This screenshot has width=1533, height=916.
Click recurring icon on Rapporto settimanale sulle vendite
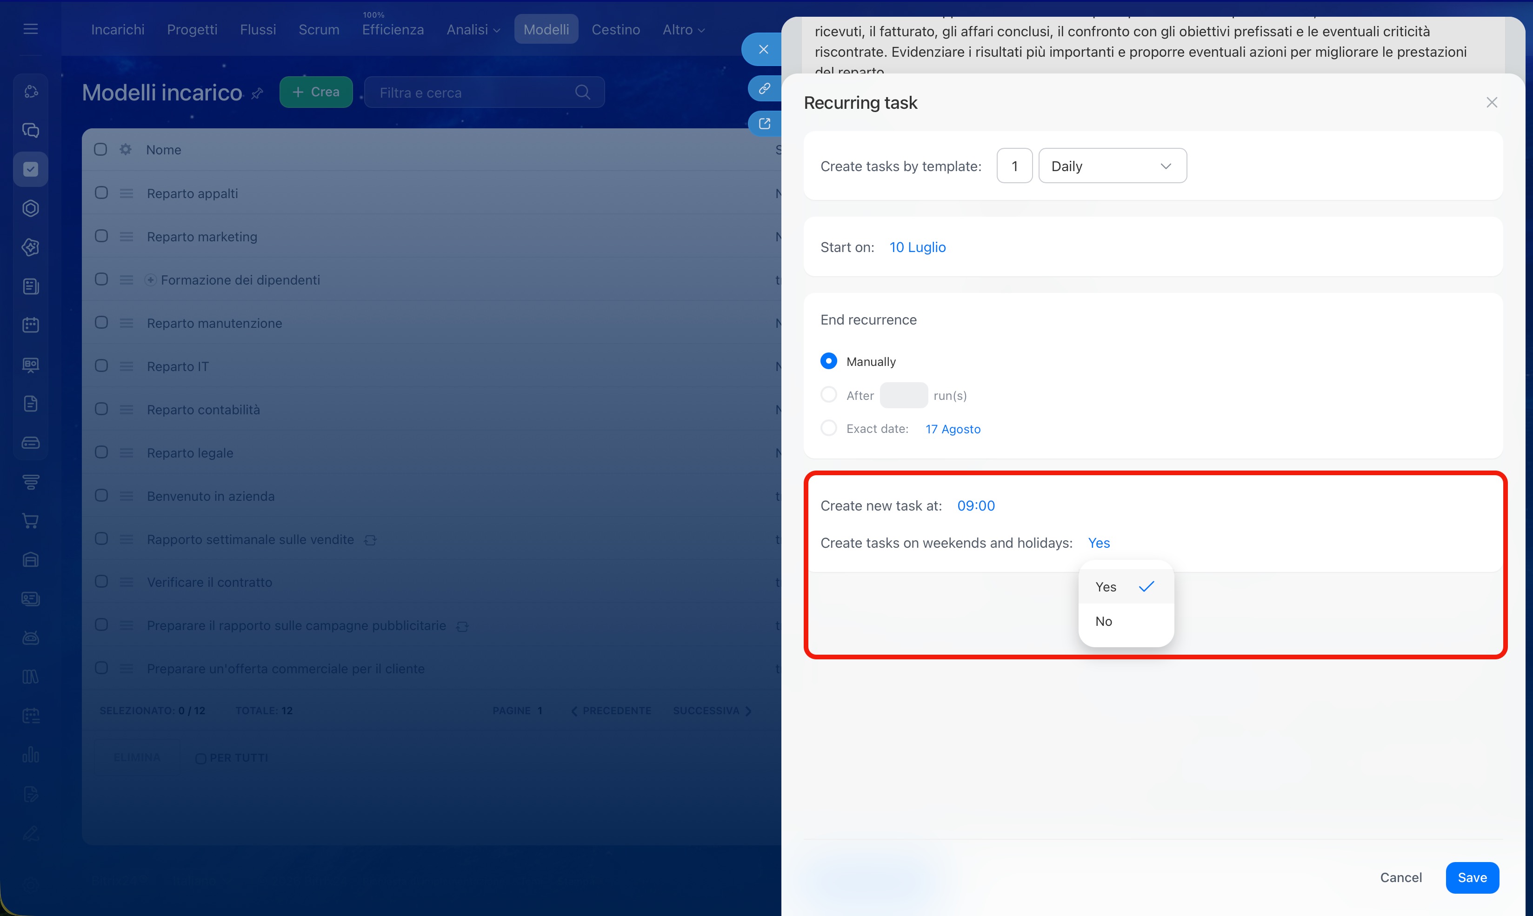[x=370, y=540]
